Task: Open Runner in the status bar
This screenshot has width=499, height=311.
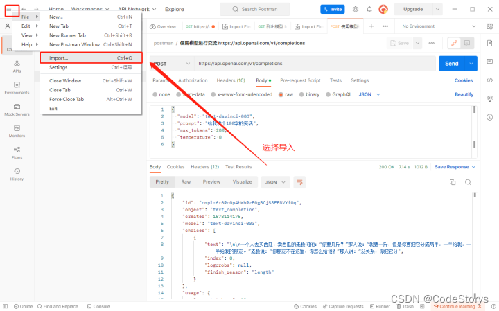Action: click(380, 307)
